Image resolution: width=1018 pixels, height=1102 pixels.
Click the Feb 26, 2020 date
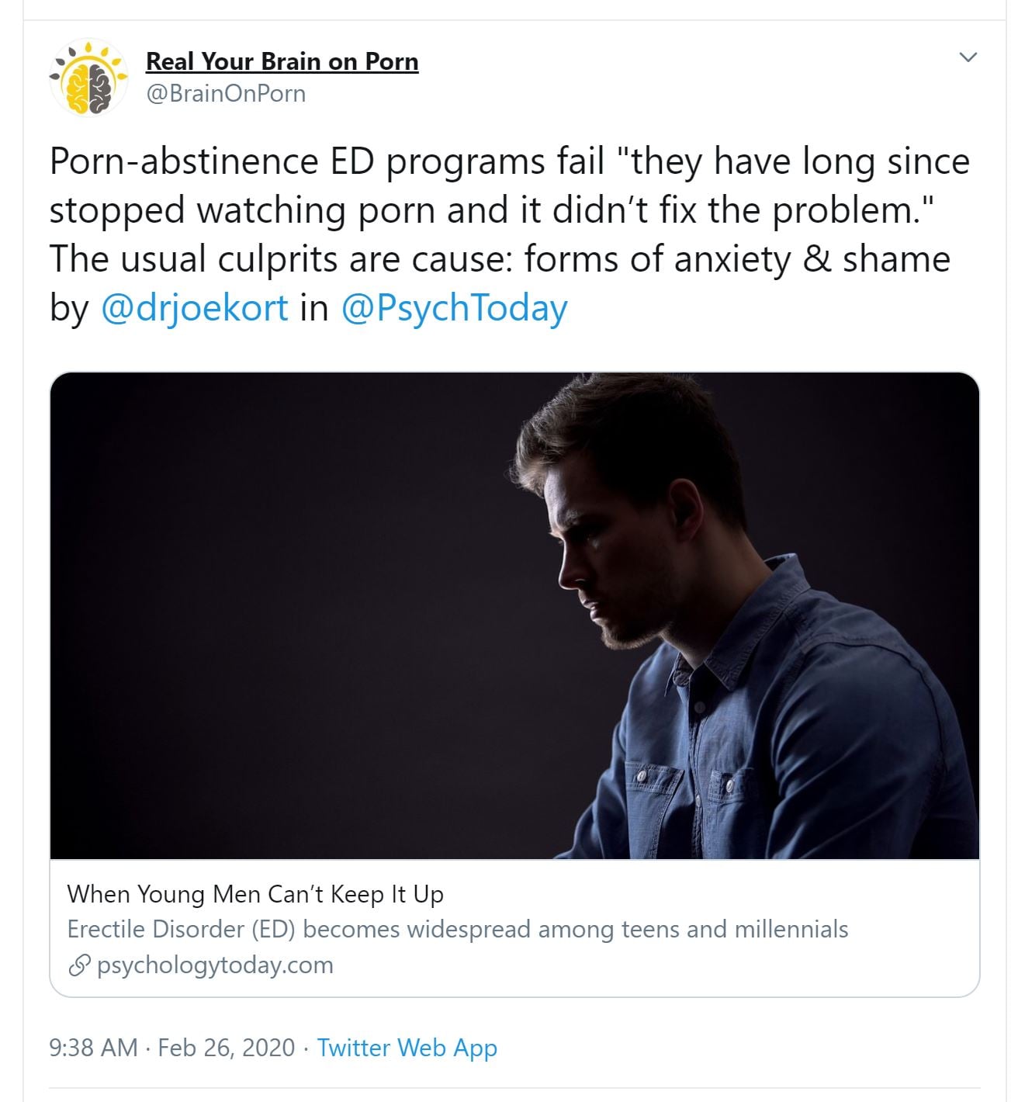pyautogui.click(x=227, y=1048)
